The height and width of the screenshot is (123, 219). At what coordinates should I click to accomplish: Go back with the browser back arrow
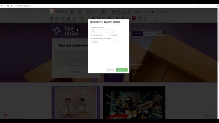pos(1,6)
